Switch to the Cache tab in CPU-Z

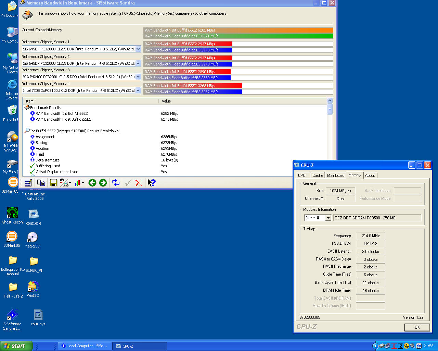coord(318,175)
